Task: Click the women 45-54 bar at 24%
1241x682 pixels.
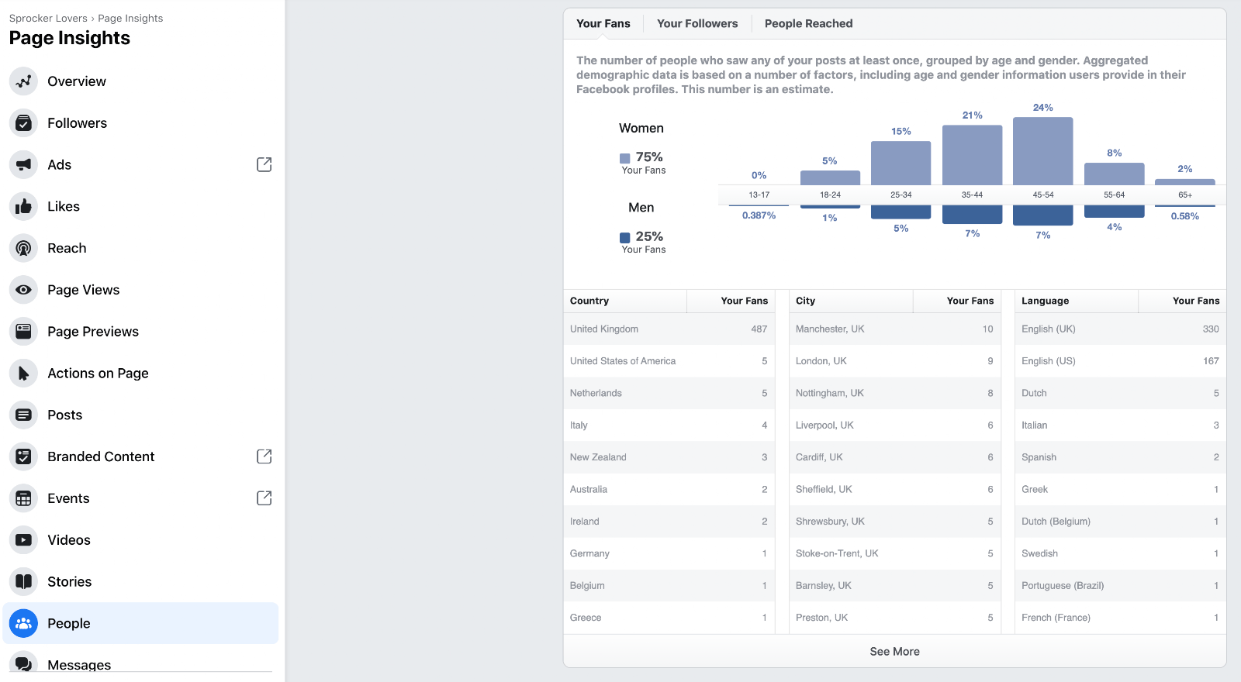Action: pos(1043,151)
